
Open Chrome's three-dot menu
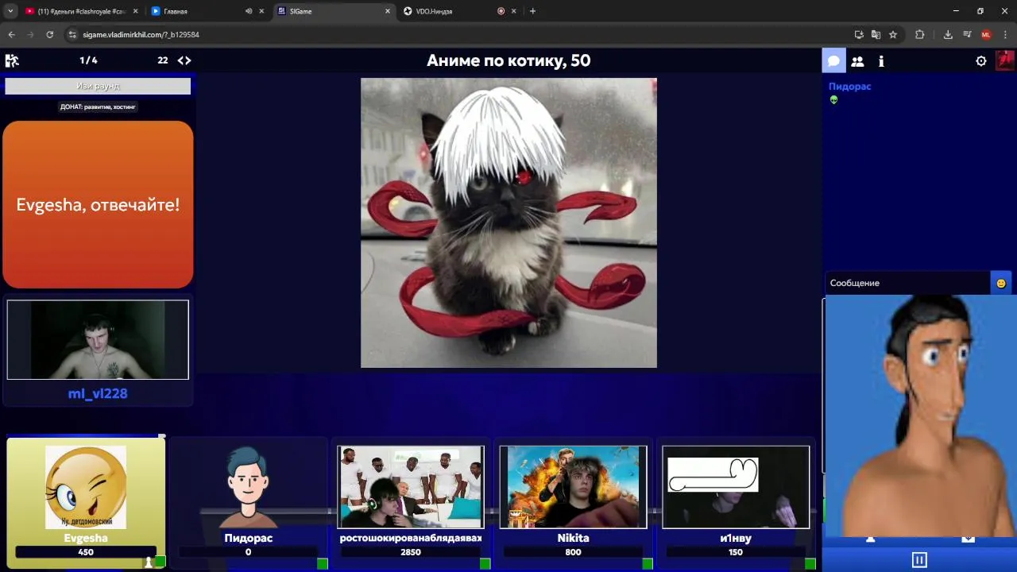[x=1005, y=34]
